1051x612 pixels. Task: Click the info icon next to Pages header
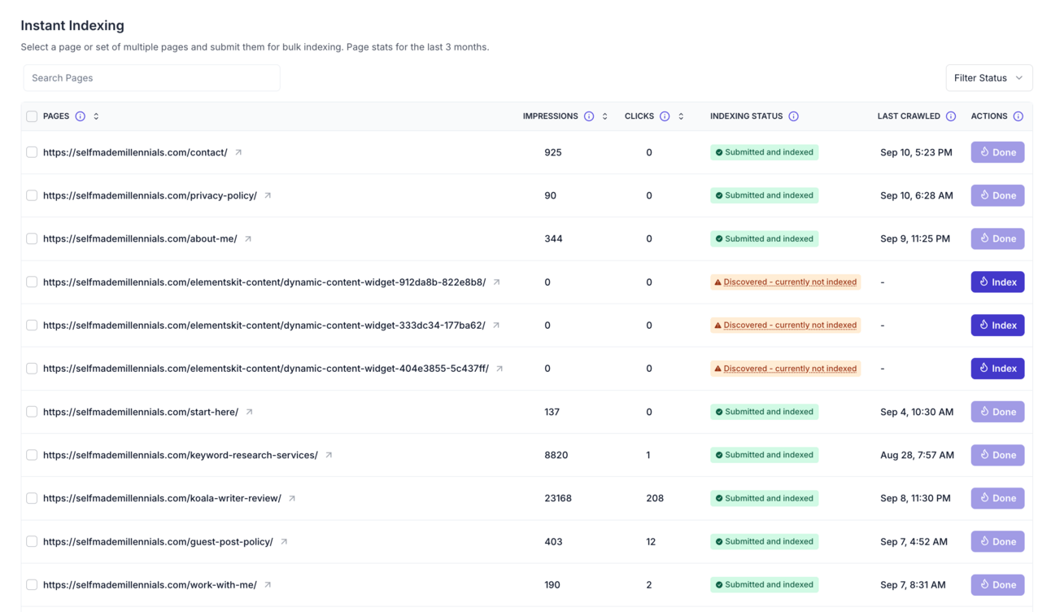pos(81,116)
